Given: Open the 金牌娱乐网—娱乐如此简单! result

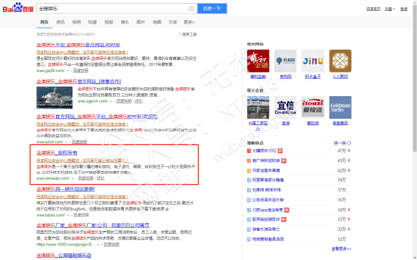Looking at the screenshot, I should click(65, 189).
